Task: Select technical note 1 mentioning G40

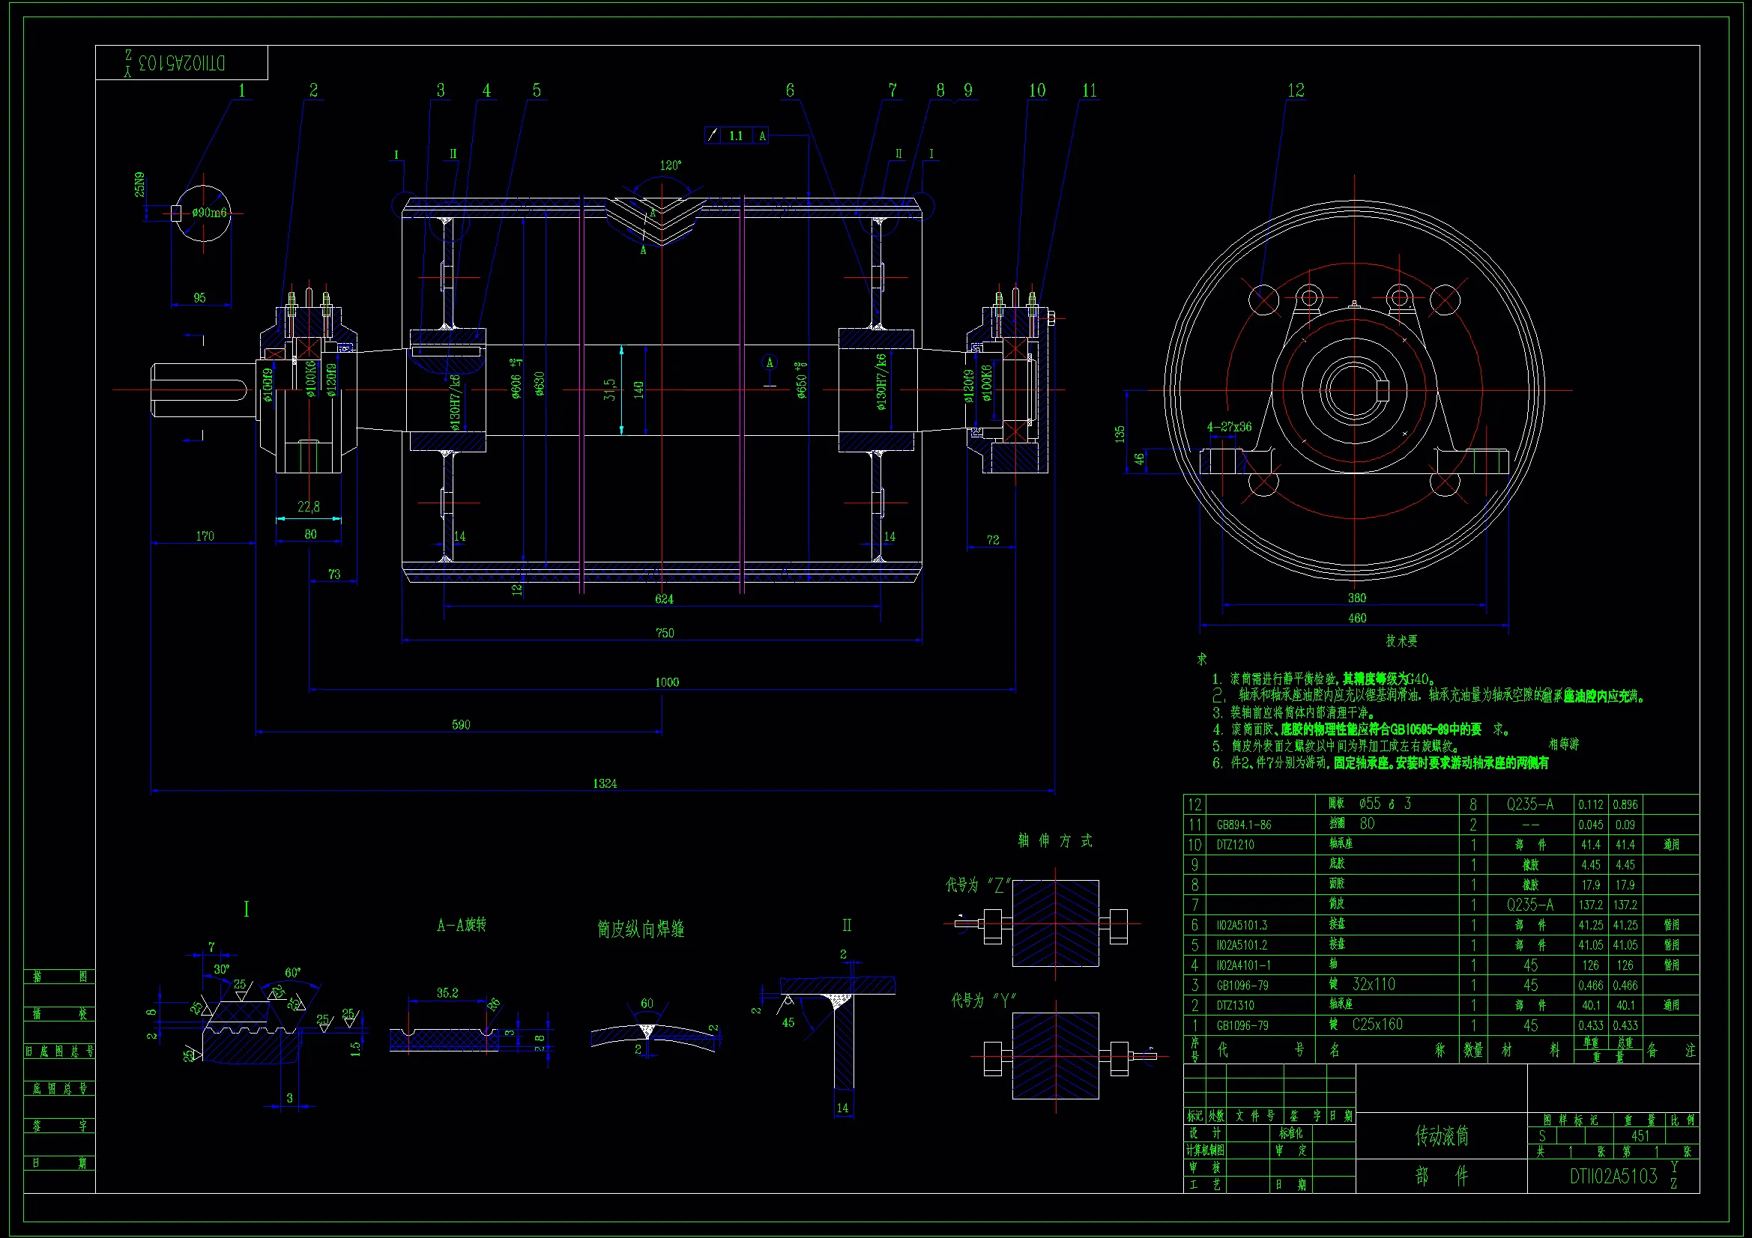Action: (x=1324, y=679)
